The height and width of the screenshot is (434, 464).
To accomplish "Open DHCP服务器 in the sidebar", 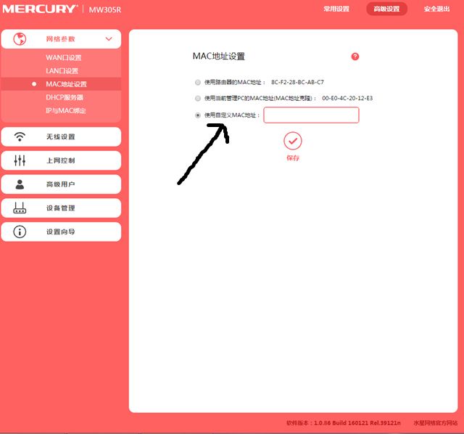I will click(x=65, y=97).
